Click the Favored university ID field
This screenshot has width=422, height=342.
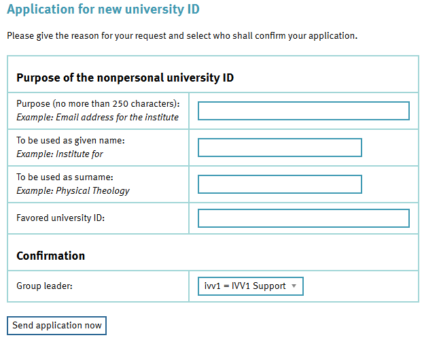pos(303,218)
